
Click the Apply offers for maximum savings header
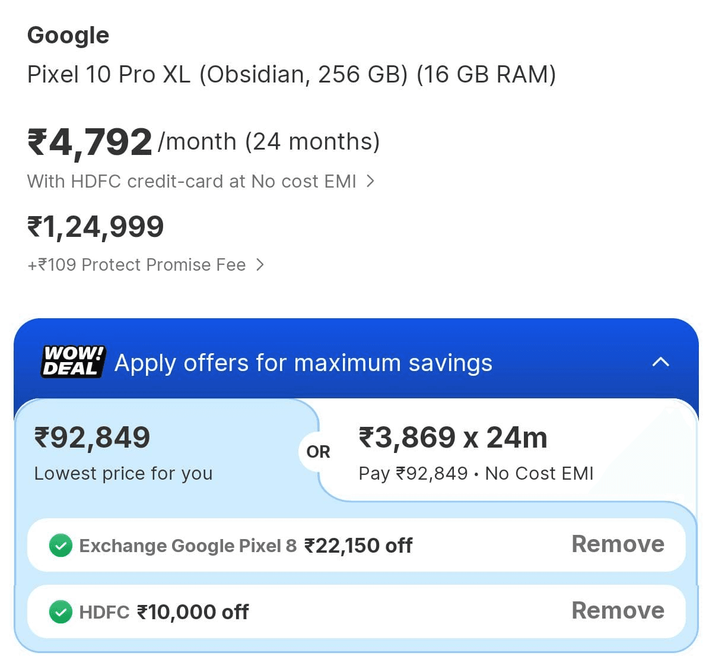pyautogui.click(x=303, y=363)
